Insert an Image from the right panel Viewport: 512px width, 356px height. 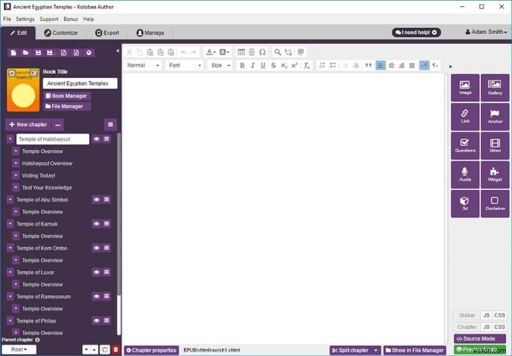coord(465,88)
